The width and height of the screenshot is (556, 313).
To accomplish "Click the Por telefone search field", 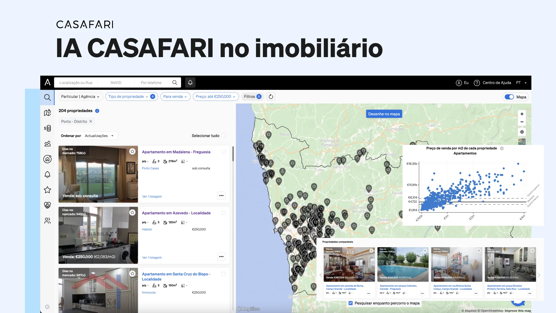I will (151, 83).
